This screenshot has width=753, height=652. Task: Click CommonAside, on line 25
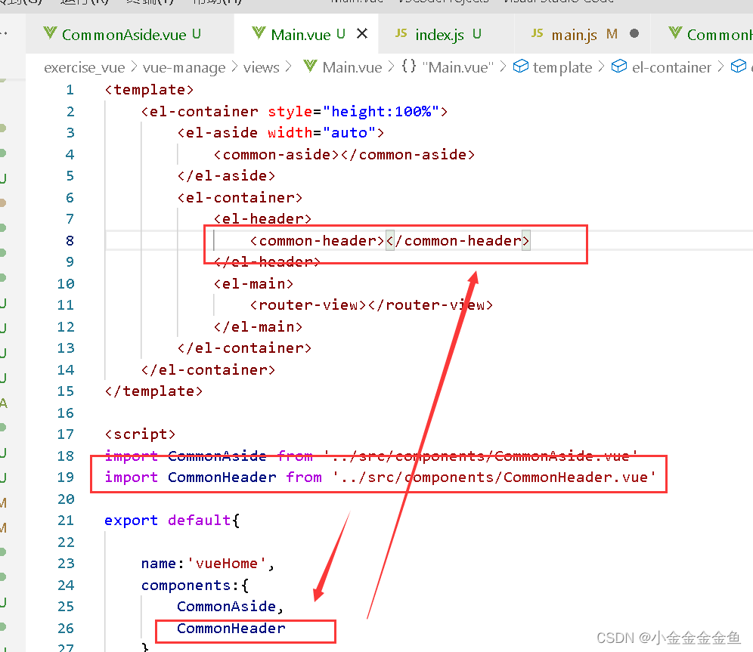[231, 607]
